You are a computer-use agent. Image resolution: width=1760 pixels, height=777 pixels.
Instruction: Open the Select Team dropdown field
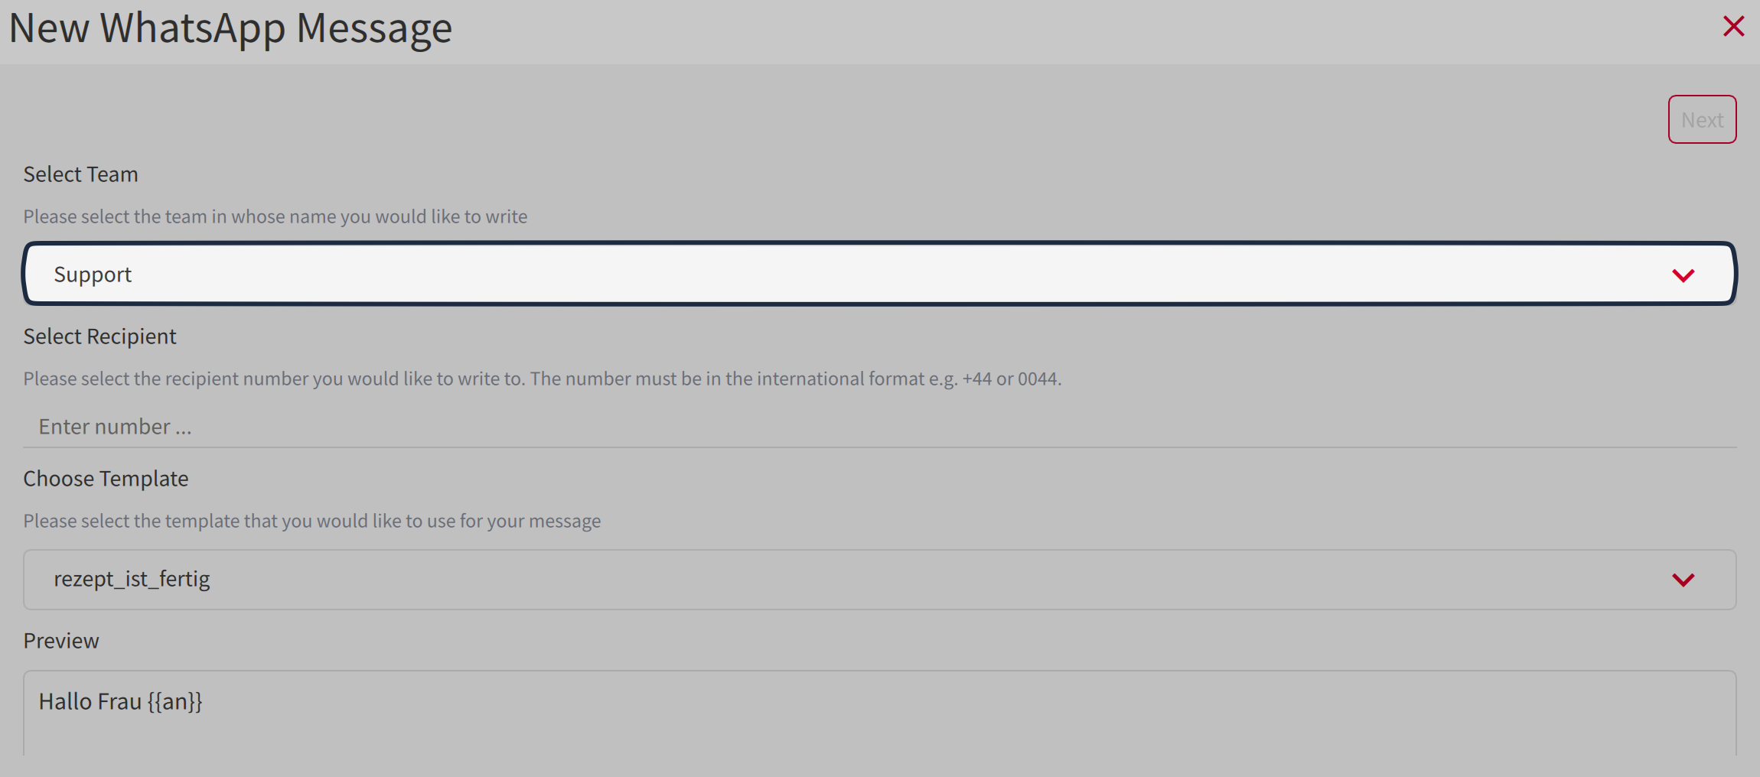coord(842,274)
